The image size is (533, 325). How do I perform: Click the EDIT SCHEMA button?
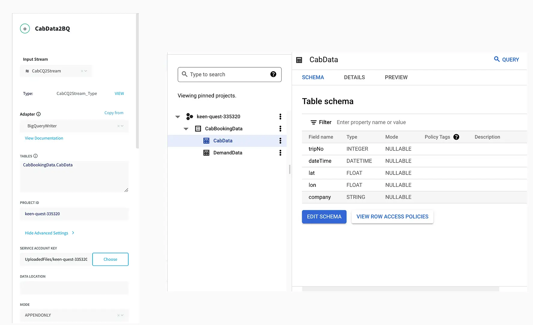point(324,217)
